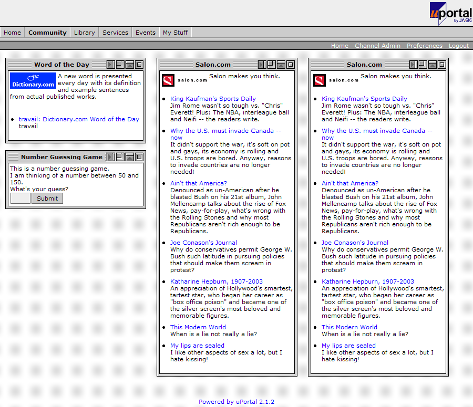Open King Kaufman's Sports Daily in second Salon.com channel
The image size is (473, 407).
(x=364, y=99)
